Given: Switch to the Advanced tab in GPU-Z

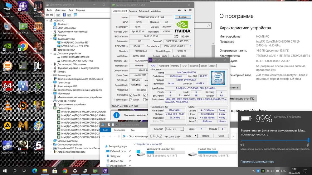Looking at the screenshot, I should tap(144, 11).
